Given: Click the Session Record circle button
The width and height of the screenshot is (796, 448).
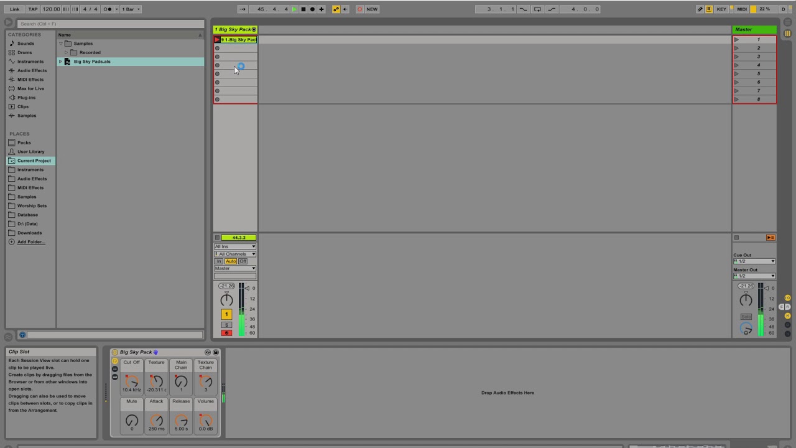Looking at the screenshot, I should coord(359,9).
